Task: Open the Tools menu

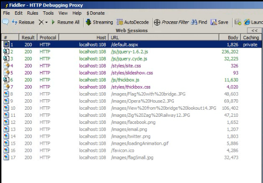Action: [48, 13]
